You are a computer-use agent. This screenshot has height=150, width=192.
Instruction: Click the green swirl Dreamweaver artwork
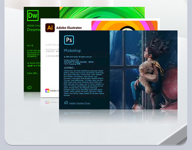point(102,12)
